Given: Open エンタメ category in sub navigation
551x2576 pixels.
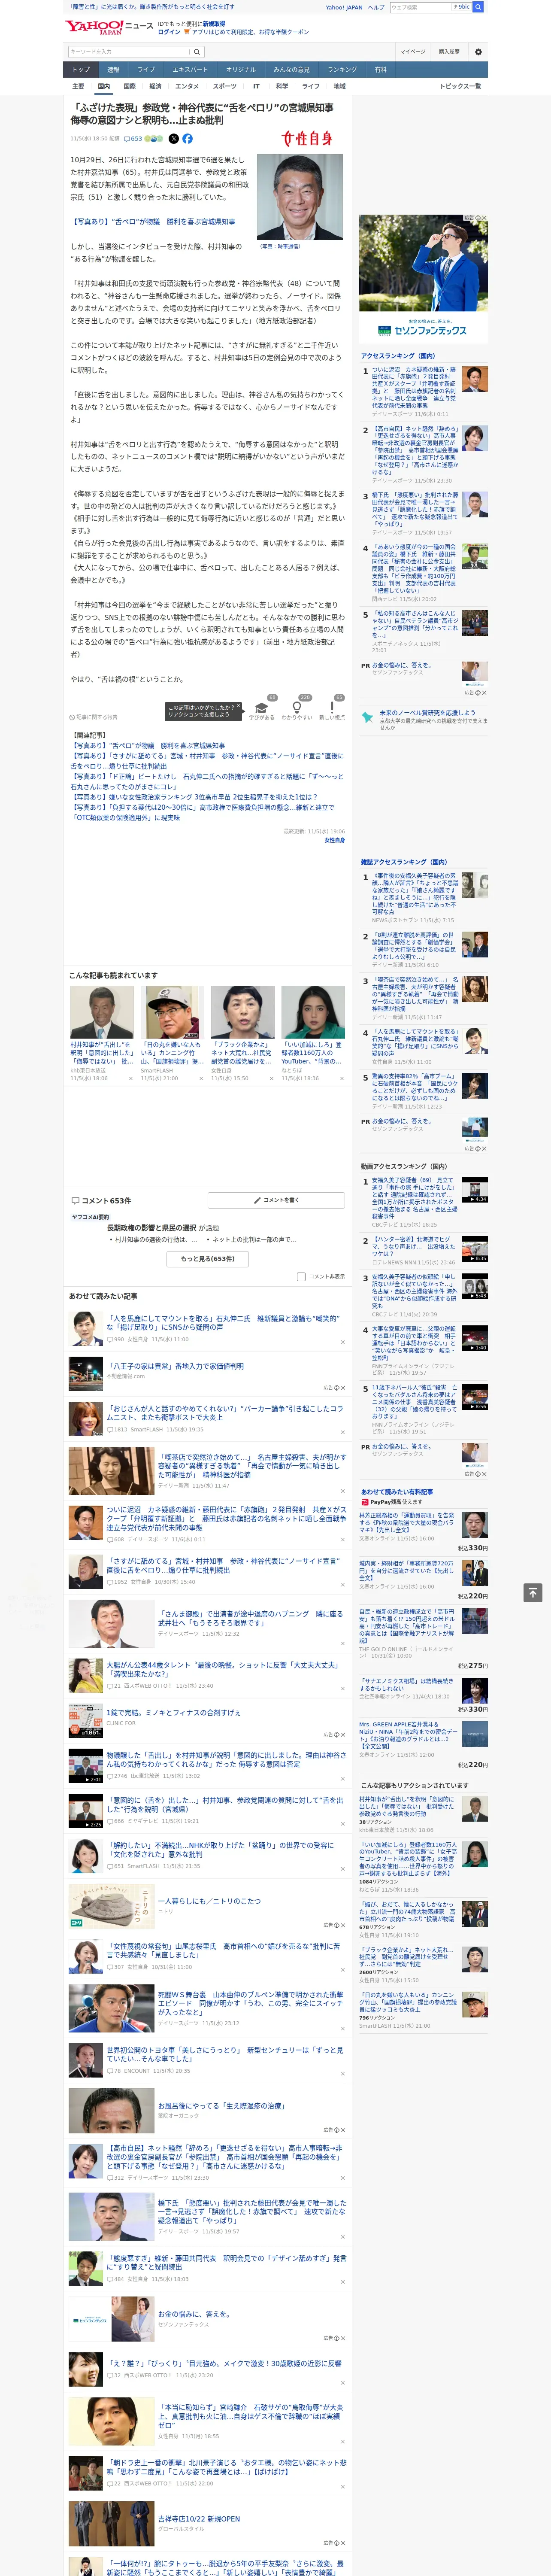Looking at the screenshot, I should click(187, 86).
